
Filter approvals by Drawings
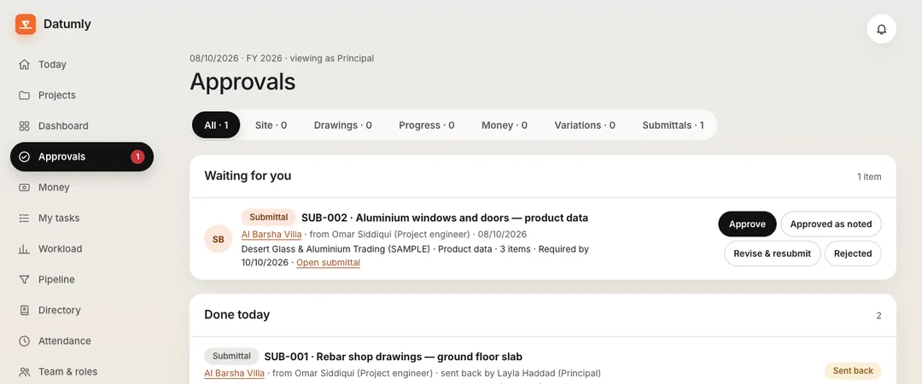pos(343,125)
